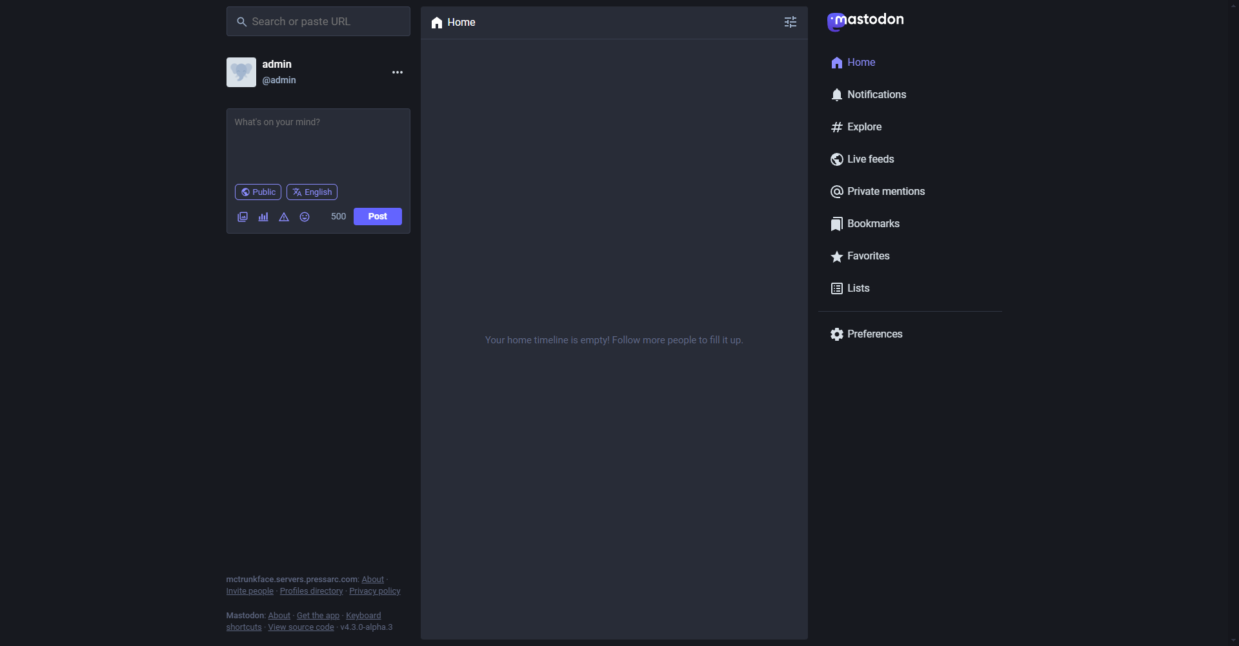
Task: Open Home timeline settings sliders icon
Action: pyautogui.click(x=790, y=23)
